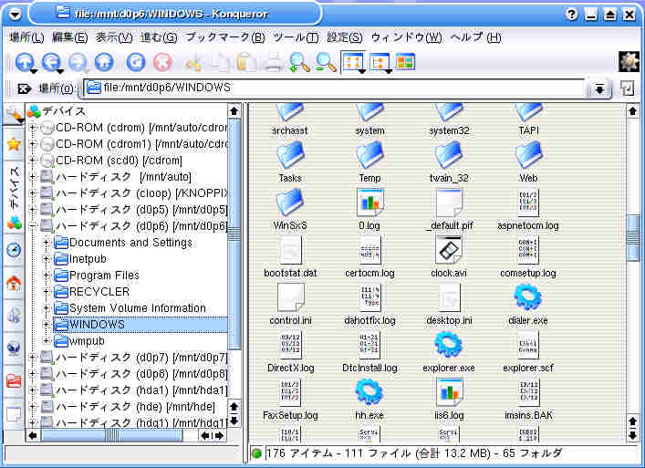Select the desktop.ini file

point(449,305)
